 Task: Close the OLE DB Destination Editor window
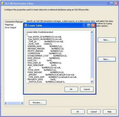pos(116,4)
